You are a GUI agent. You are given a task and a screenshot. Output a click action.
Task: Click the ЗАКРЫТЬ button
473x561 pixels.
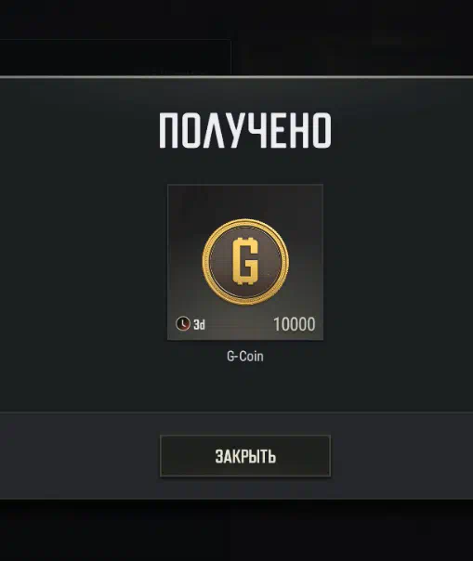coord(245,456)
